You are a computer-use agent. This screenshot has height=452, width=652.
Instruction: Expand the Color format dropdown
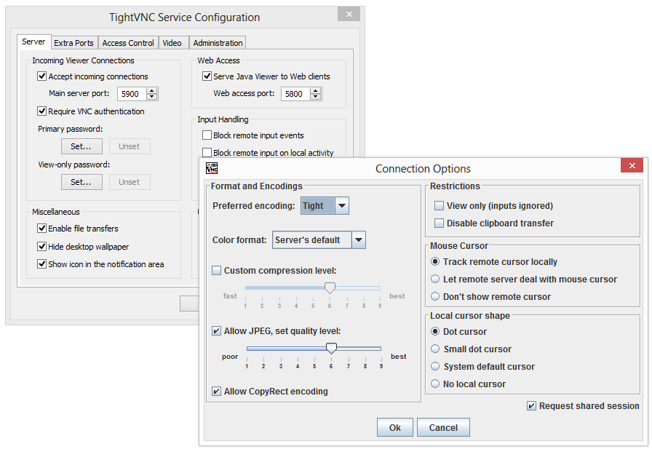click(358, 240)
